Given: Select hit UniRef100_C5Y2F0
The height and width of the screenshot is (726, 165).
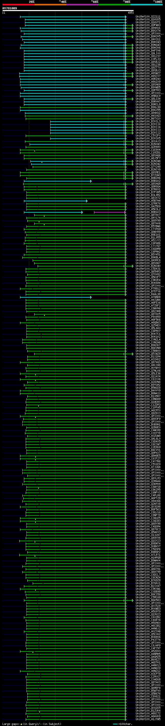Looking at the screenshot, I should [148, 135].
